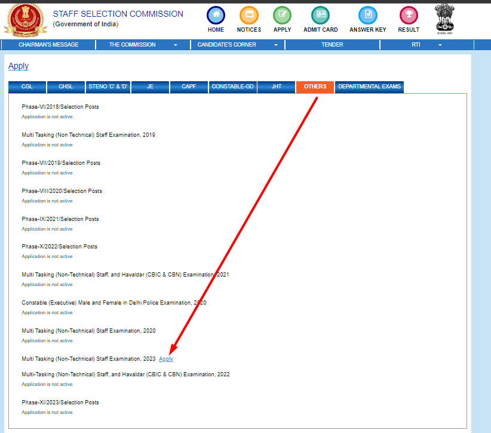Open the Tender menu item
The image size is (491, 433).
(x=332, y=45)
